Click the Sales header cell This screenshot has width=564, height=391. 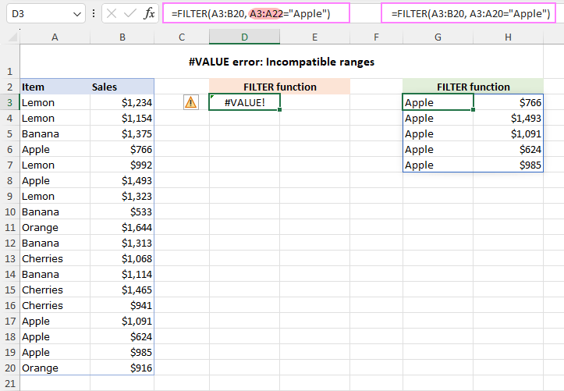(122, 87)
